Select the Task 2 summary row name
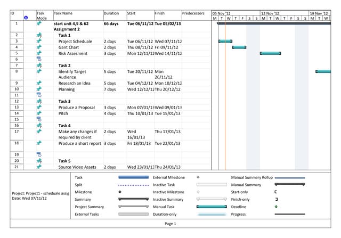Screen dimensions: 341x238 click(64, 65)
